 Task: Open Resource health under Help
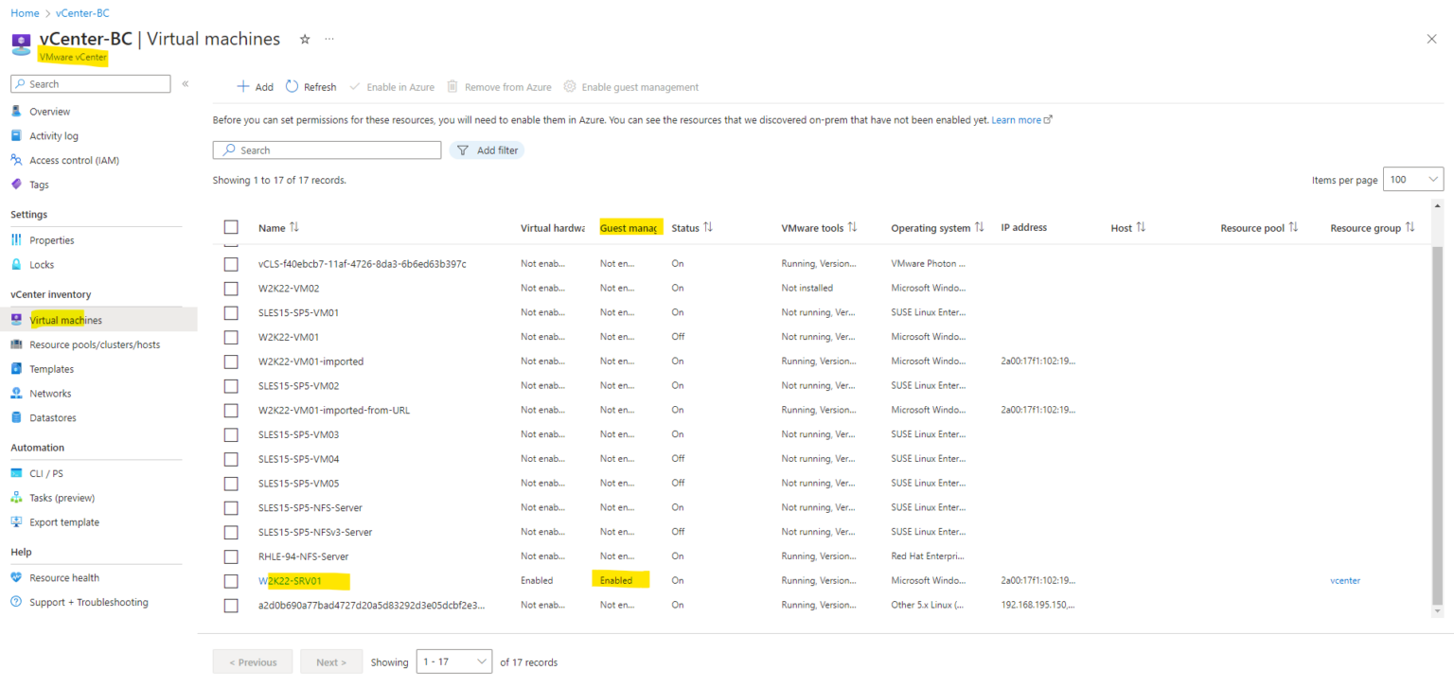(64, 577)
